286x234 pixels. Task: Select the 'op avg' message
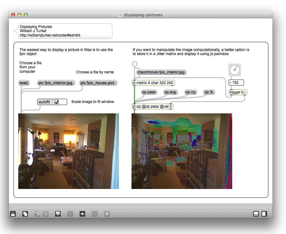(170, 92)
